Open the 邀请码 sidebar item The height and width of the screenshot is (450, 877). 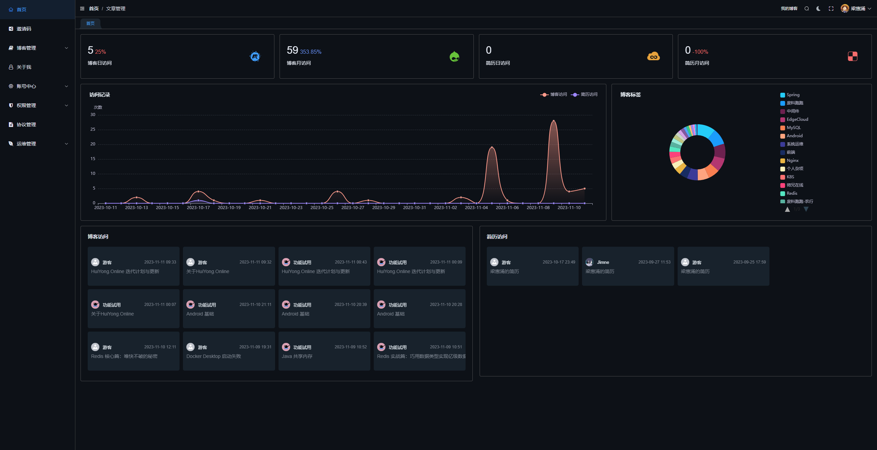[24, 29]
